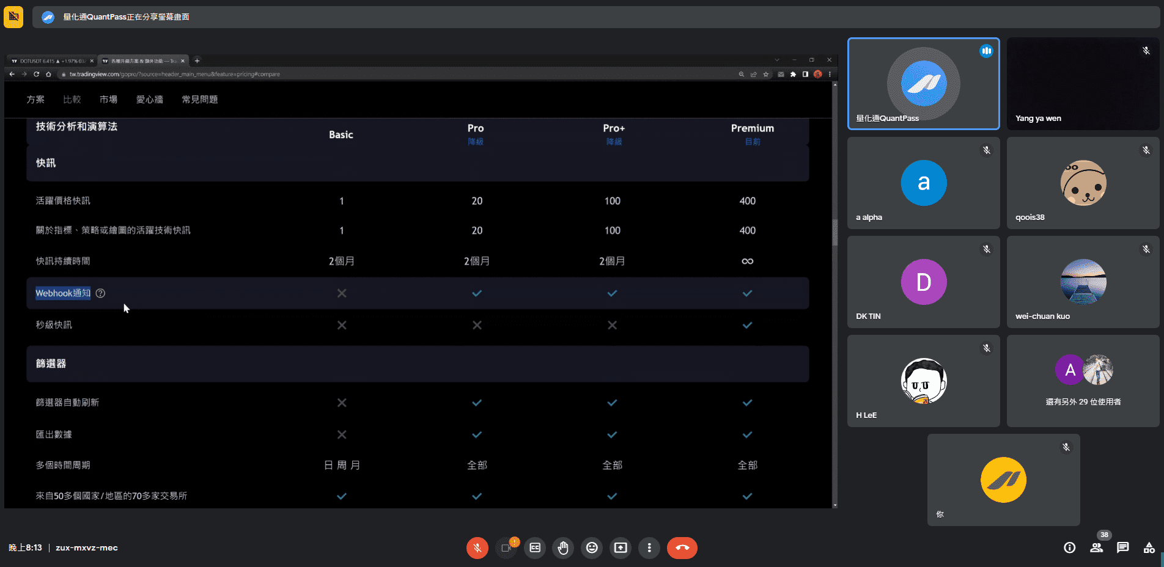This screenshot has width=1164, height=567.
Task: Click the bookmark star in address bar
Action: [x=765, y=74]
